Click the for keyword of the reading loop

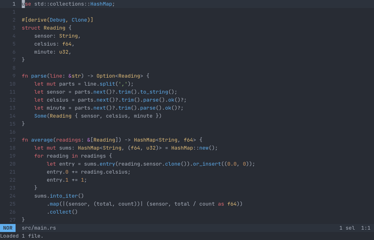tap(39, 156)
